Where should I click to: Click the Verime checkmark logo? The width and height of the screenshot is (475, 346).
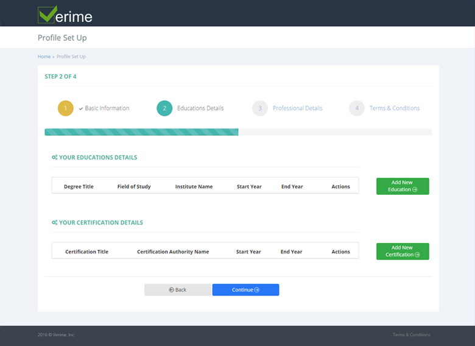pos(48,14)
